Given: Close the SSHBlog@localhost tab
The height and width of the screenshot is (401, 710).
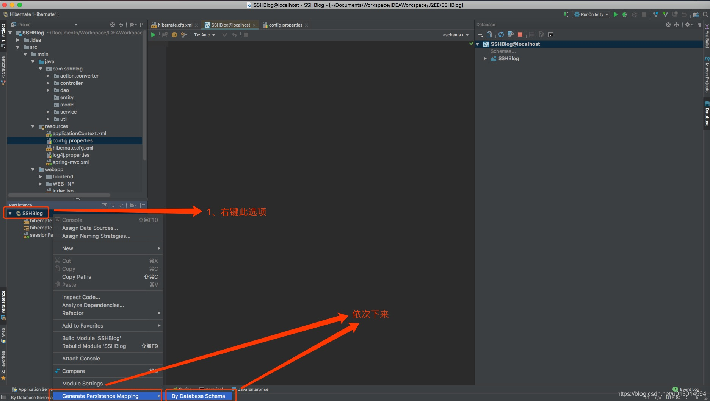Looking at the screenshot, I should (x=254, y=25).
